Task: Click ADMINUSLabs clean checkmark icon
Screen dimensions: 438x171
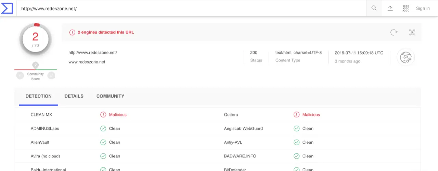Action: click(x=103, y=129)
